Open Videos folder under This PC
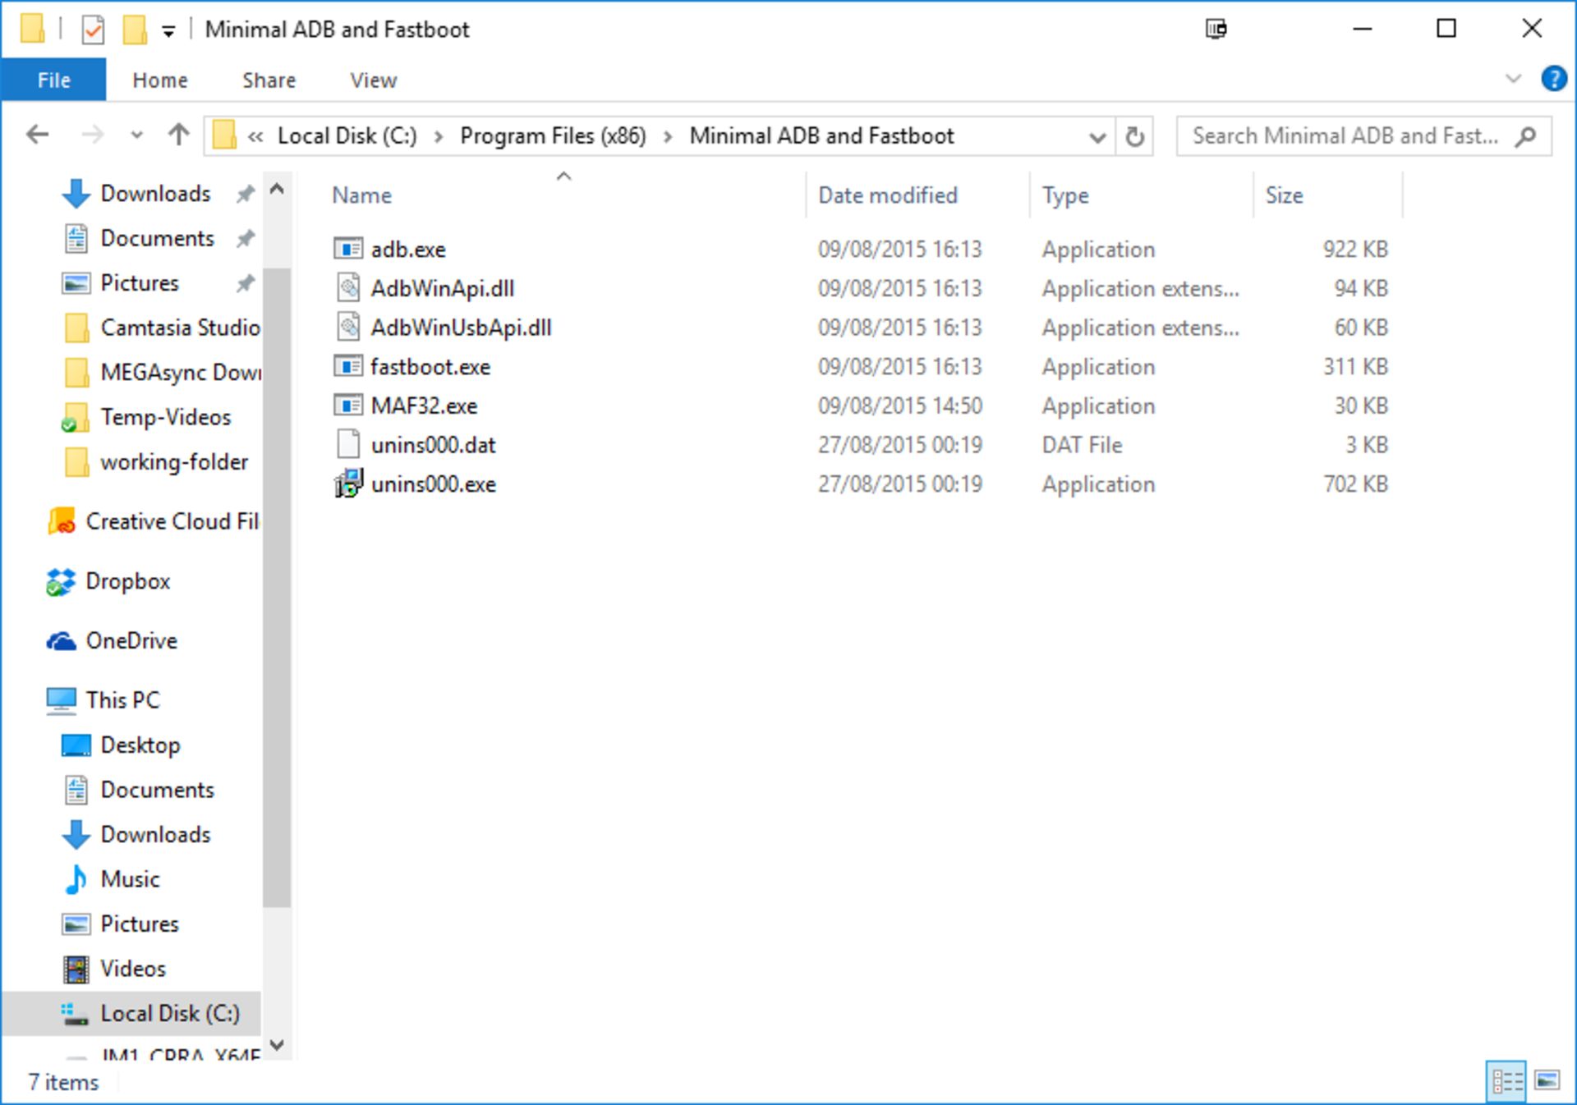Screen dimensions: 1577x1105 pyautogui.click(x=114, y=969)
